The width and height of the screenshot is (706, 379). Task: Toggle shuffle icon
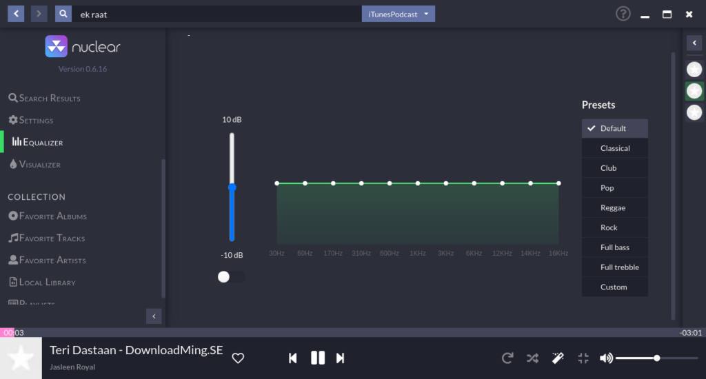point(533,358)
